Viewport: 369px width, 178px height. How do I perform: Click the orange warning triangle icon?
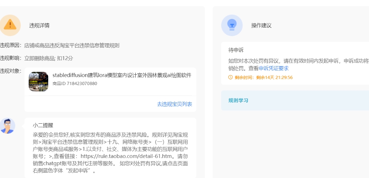coord(10,25)
